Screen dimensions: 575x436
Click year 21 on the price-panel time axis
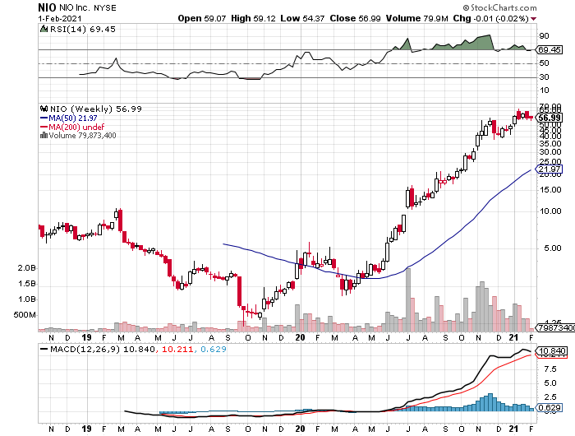point(514,337)
